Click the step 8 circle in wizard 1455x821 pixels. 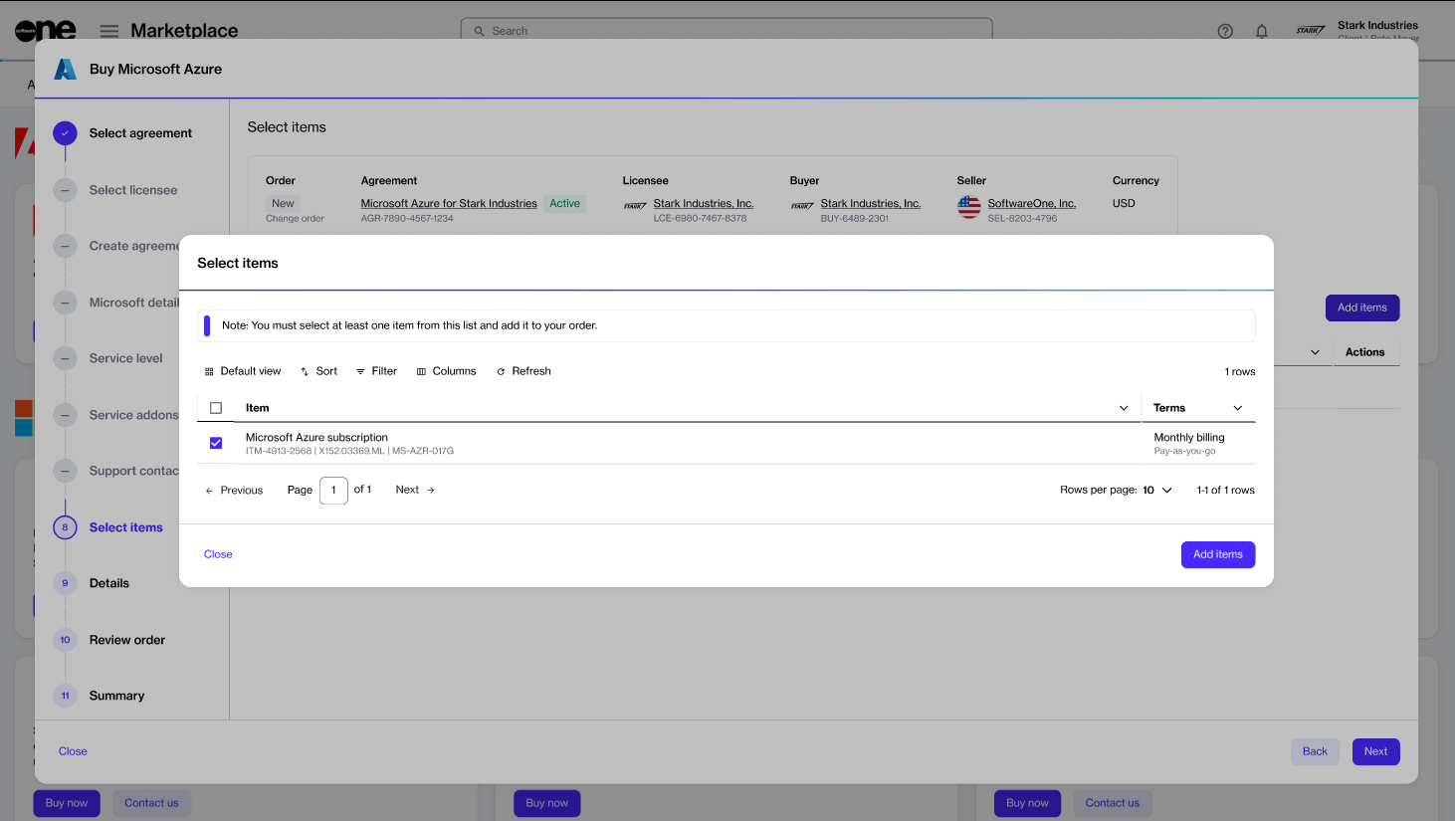tap(65, 527)
